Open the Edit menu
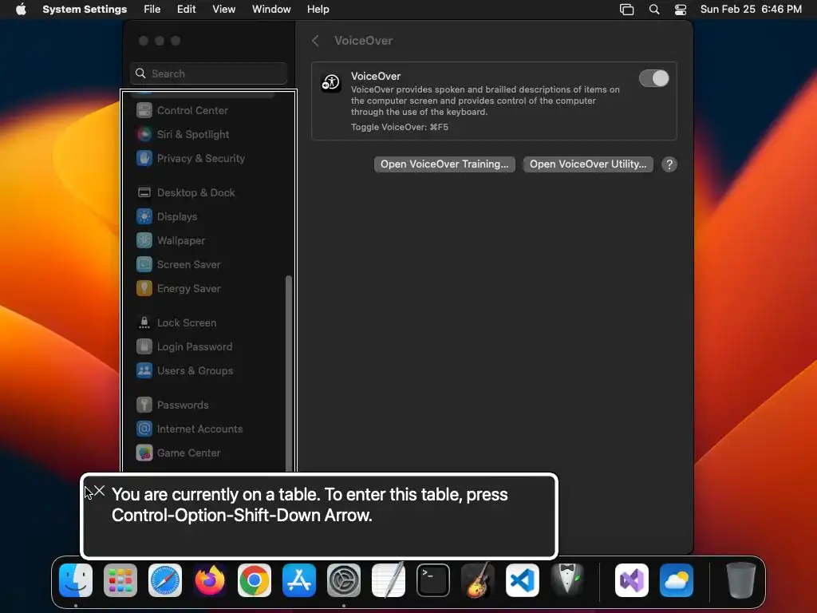Screen dimensions: 817x613 tap(186, 10)
